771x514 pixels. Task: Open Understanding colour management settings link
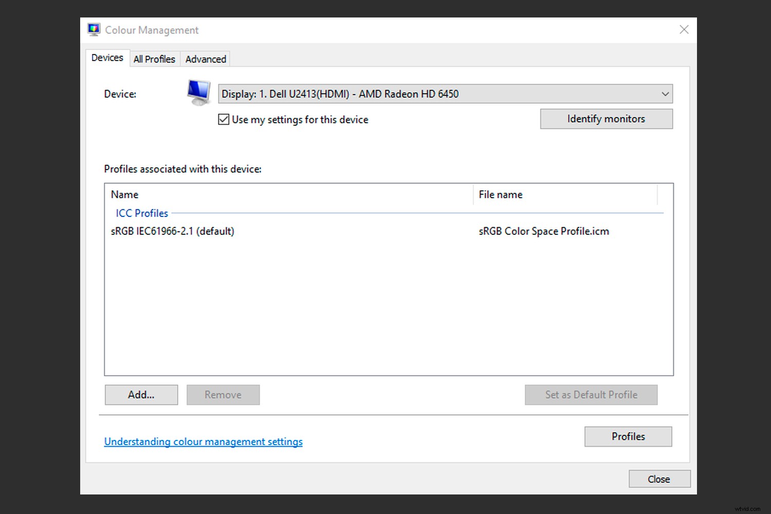tap(203, 442)
